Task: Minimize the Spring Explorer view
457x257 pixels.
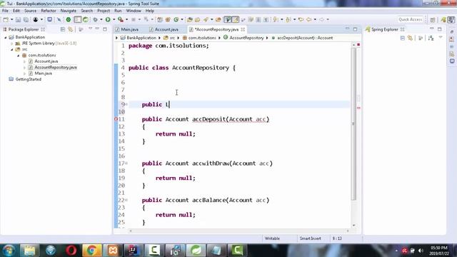Action: click(431, 29)
